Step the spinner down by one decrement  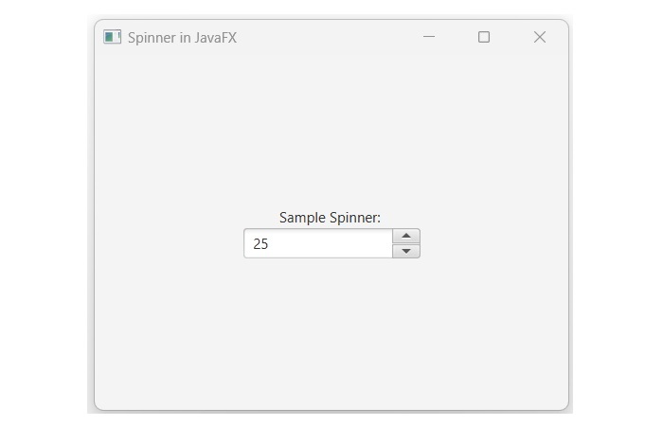click(405, 251)
